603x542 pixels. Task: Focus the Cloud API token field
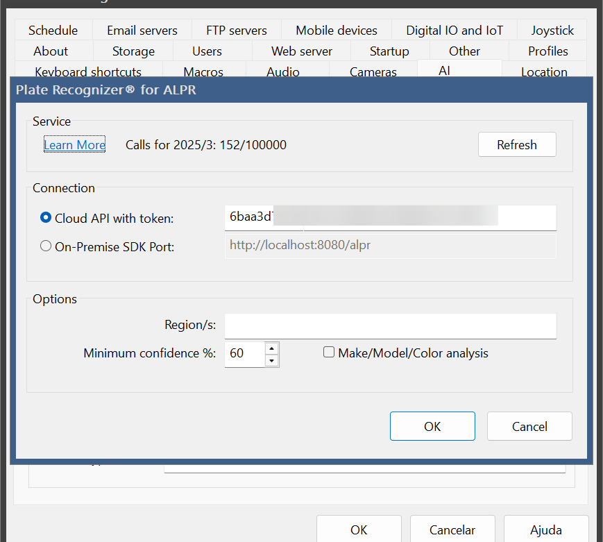coord(391,218)
